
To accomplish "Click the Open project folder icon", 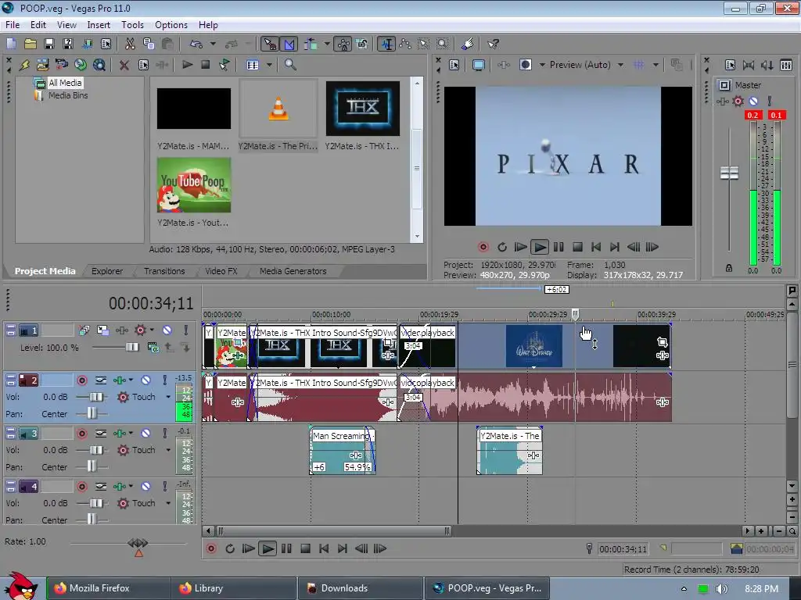I will pyautogui.click(x=31, y=44).
